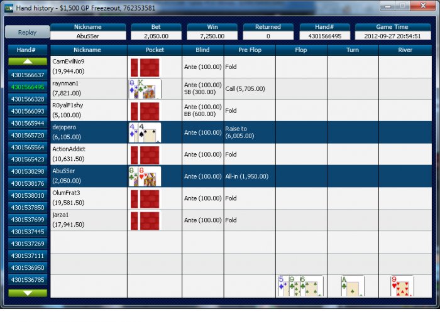Viewport: 440px width, 322px height.
Task: Open hand 4301537111
Action: coord(28,256)
